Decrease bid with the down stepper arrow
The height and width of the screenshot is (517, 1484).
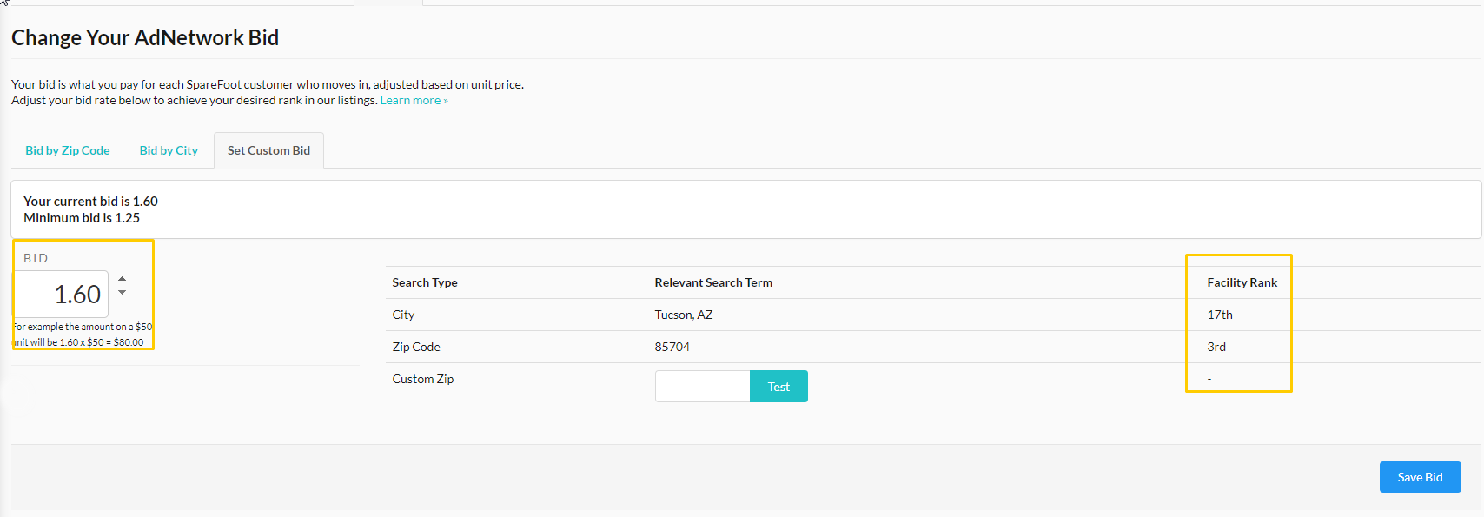pos(123,293)
